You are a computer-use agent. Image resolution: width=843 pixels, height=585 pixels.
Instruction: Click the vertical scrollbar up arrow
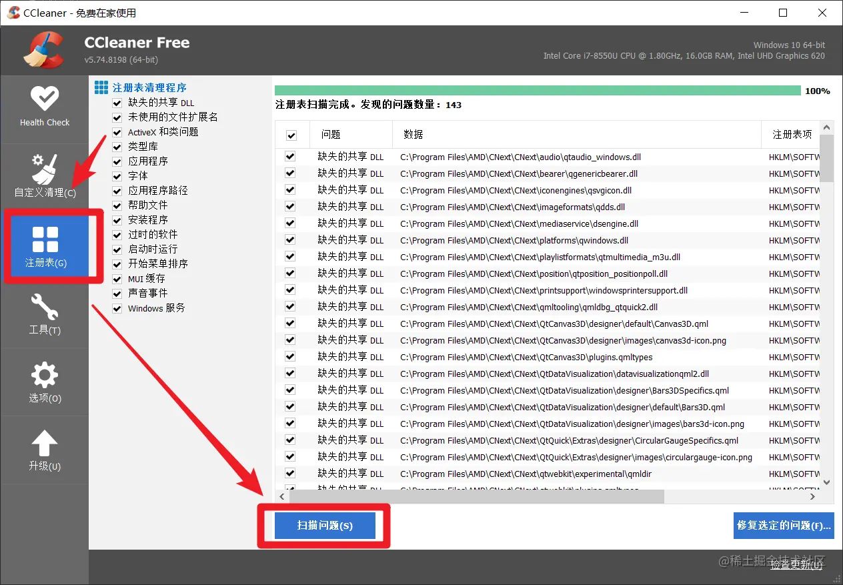pyautogui.click(x=827, y=127)
